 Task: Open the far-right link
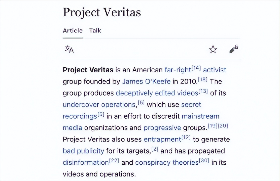click(x=178, y=70)
